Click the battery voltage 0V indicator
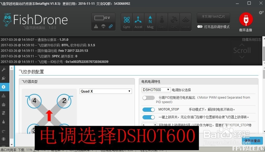Viewport: 265px width, 152px height. click(x=102, y=18)
